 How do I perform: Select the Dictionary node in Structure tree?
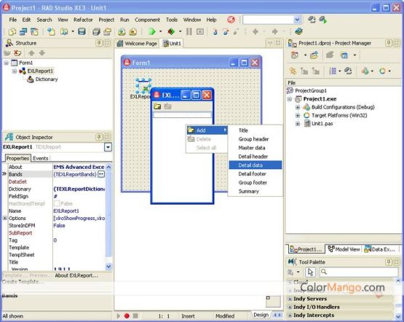tap(47, 79)
